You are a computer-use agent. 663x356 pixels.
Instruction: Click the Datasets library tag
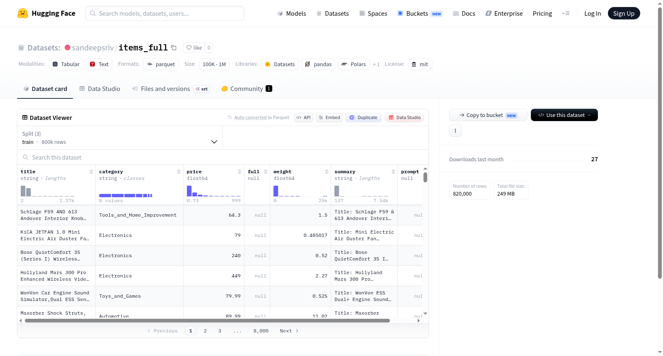280,64
